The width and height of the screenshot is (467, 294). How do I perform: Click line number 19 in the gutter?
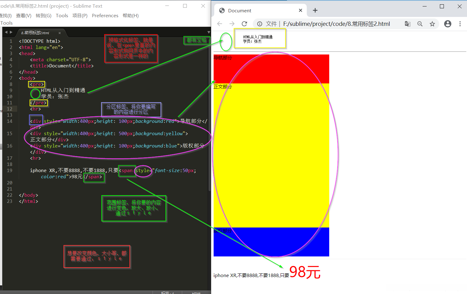(x=10, y=170)
